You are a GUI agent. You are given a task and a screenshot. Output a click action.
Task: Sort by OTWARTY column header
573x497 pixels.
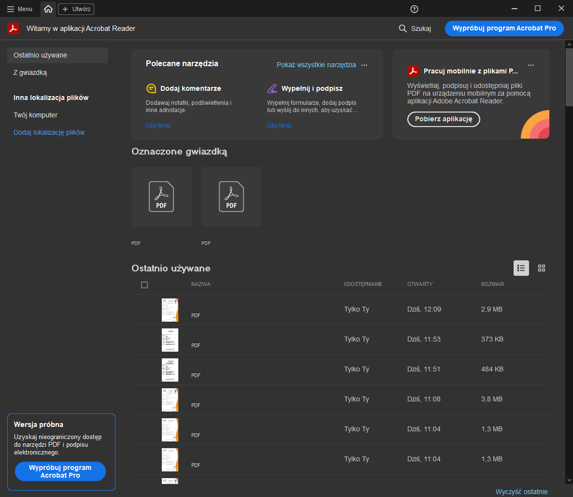tap(420, 284)
